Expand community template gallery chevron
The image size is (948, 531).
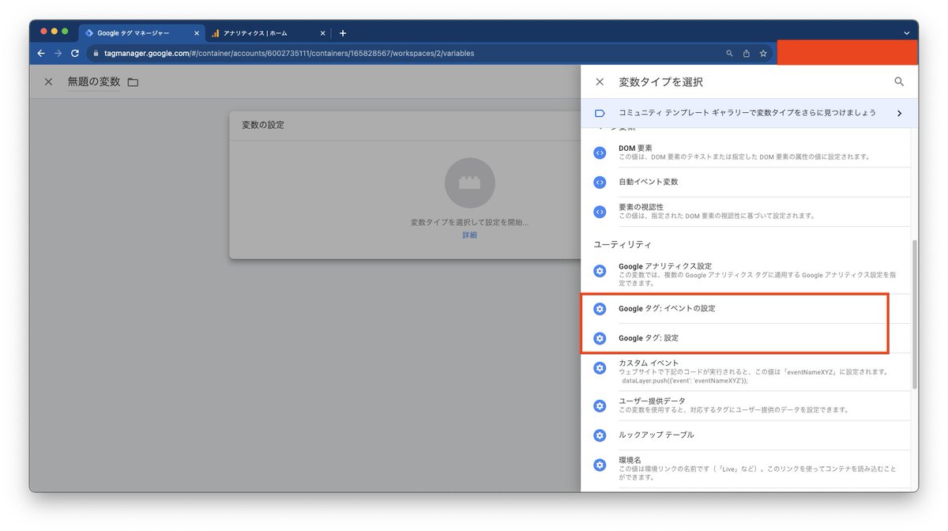click(x=899, y=113)
